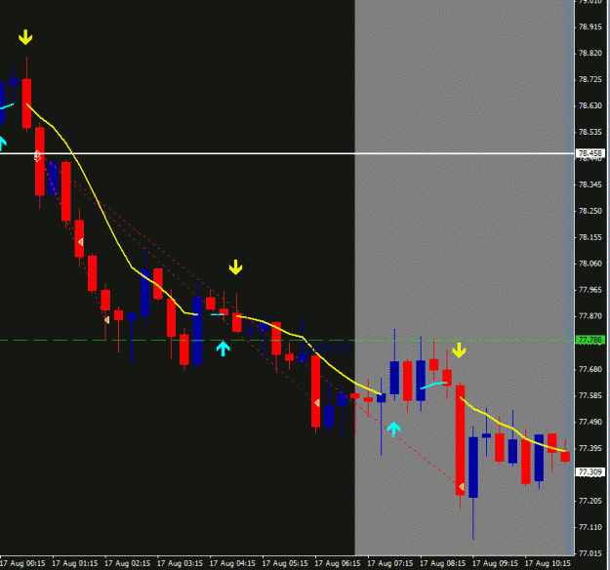Click the 77.680 price scale value
610x570 pixels.
[590, 369]
